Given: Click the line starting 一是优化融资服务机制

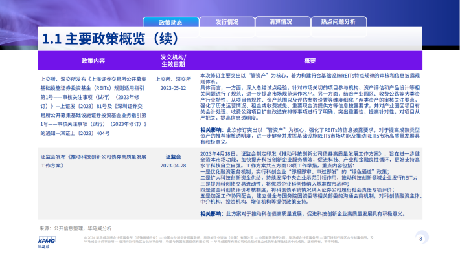Looking at the screenshot, I should tap(295, 171).
